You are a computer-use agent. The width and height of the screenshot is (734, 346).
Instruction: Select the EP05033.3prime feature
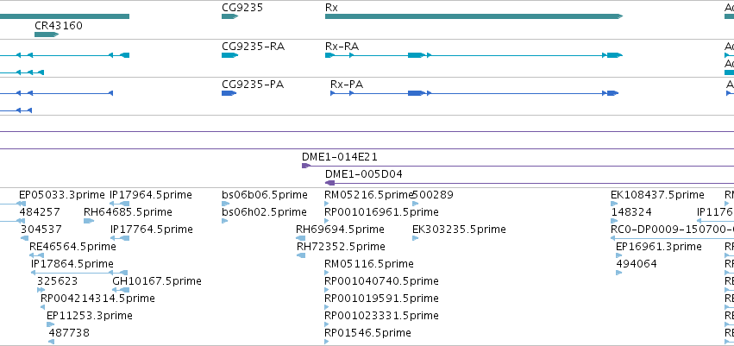[21, 204]
